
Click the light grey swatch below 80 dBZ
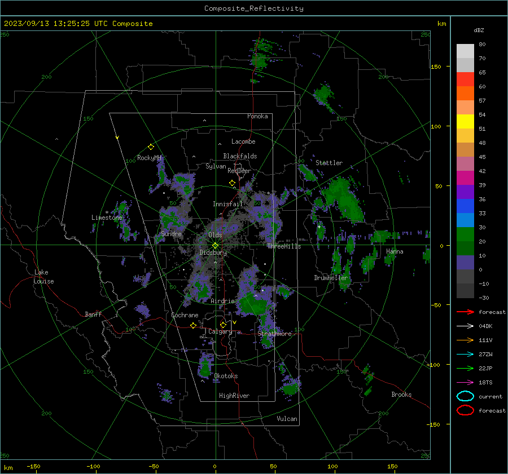click(465, 51)
